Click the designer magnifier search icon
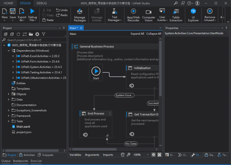The image size is (231, 165). 129,154
